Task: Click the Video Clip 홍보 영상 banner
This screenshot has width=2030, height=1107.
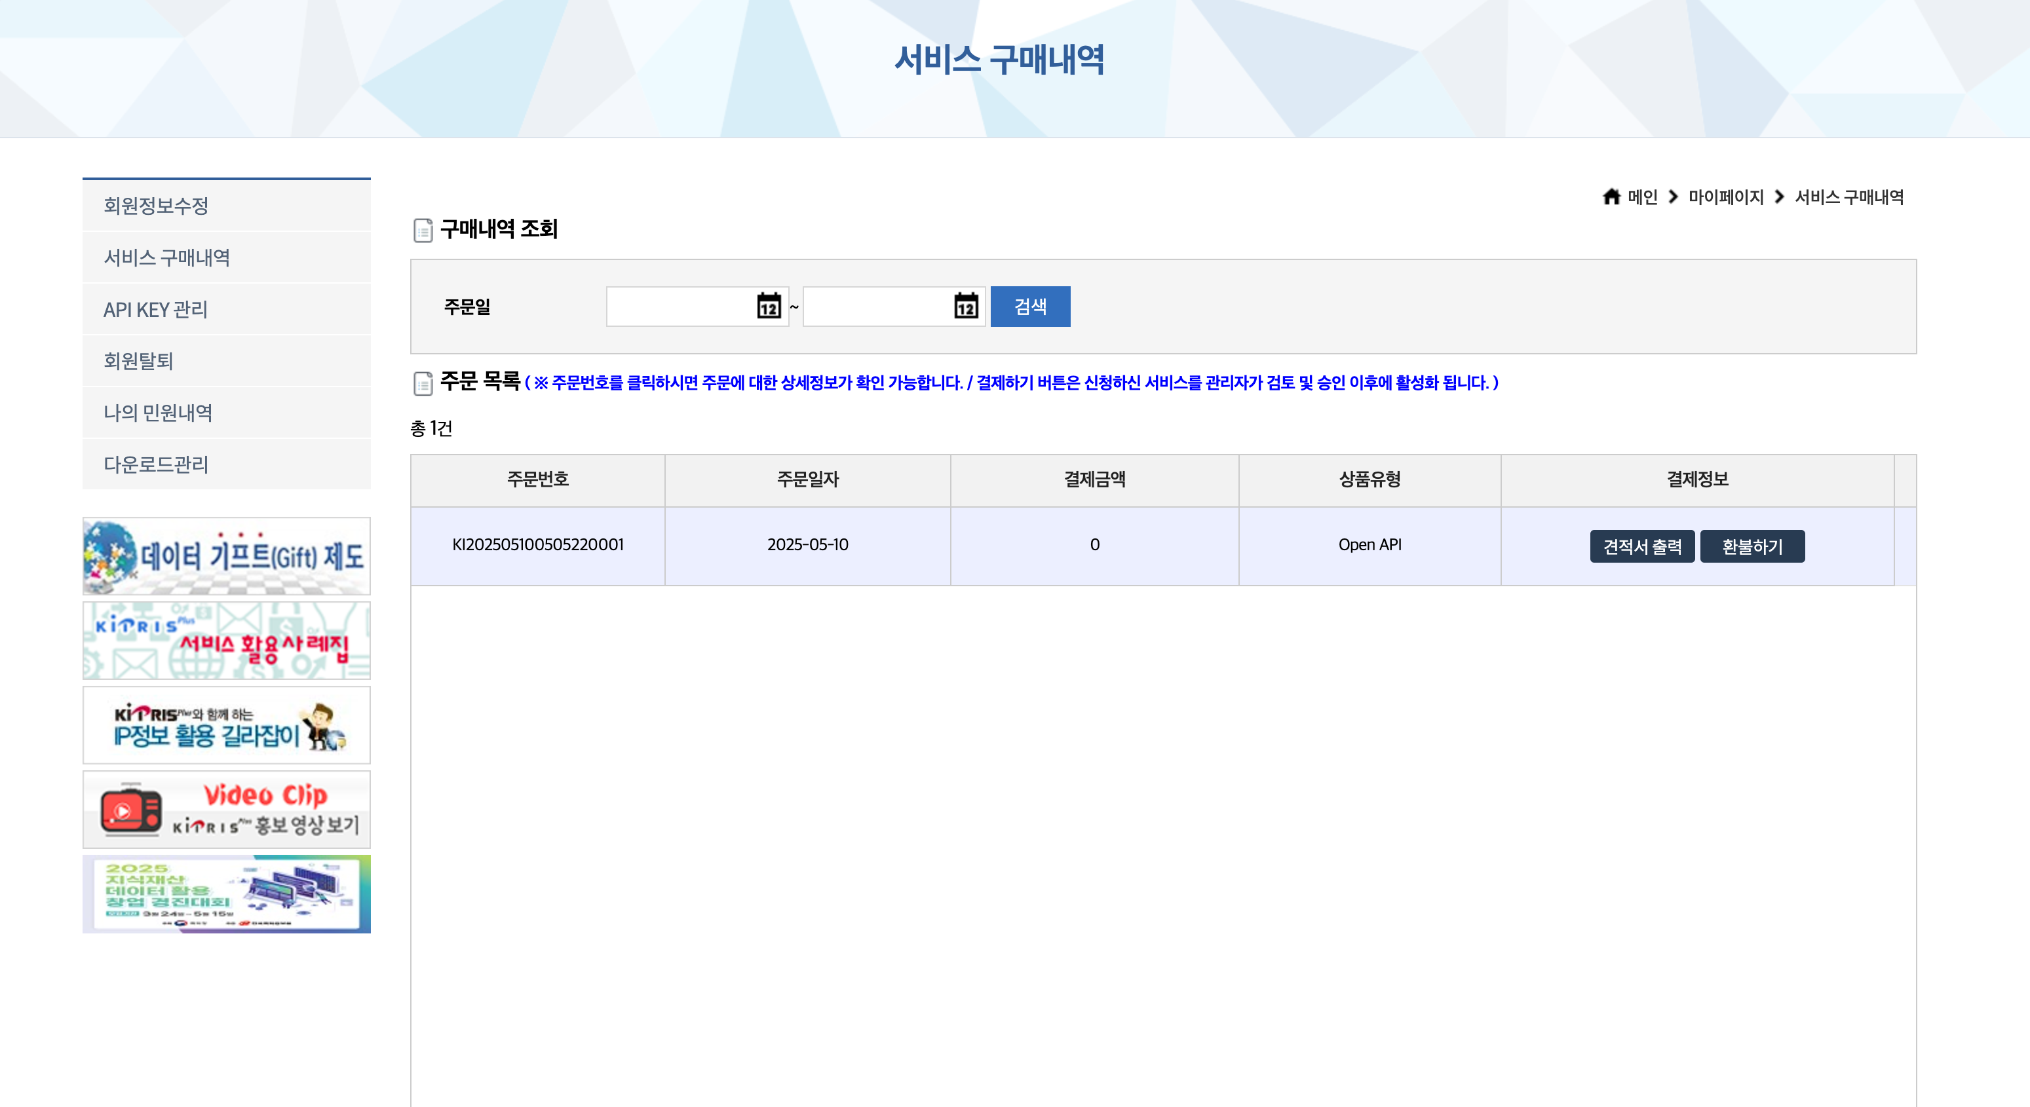Action: pyautogui.click(x=226, y=809)
